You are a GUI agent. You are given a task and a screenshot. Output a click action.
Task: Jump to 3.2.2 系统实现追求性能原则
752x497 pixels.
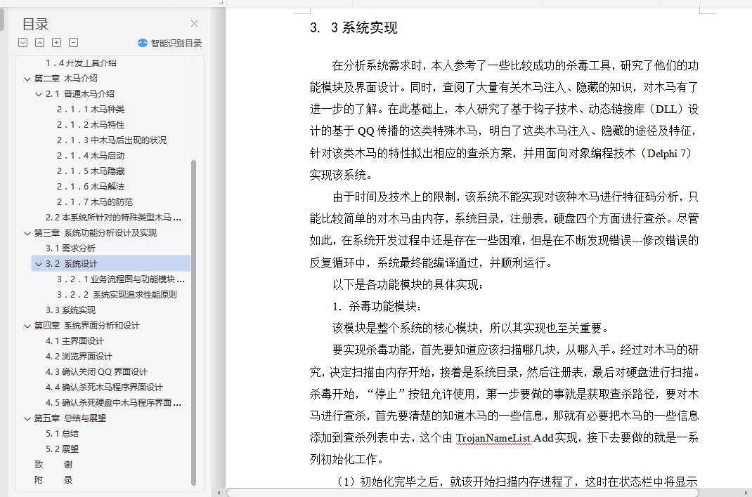tap(117, 294)
